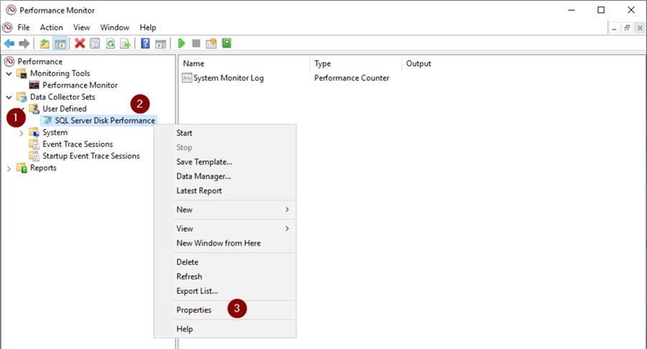Expand the View submenu in context menu

[225, 228]
